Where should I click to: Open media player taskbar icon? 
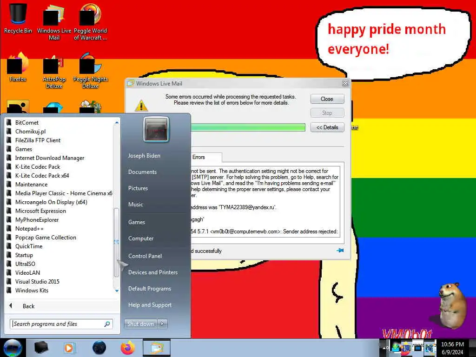tap(69, 348)
